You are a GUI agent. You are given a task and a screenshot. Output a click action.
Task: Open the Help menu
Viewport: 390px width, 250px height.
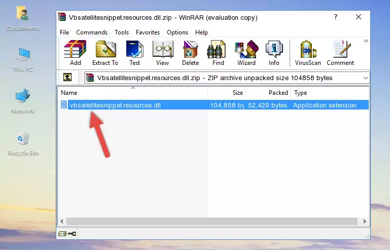coord(201,32)
